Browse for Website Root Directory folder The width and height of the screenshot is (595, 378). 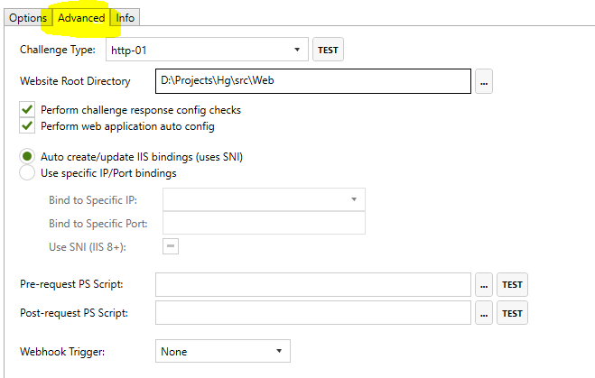484,82
